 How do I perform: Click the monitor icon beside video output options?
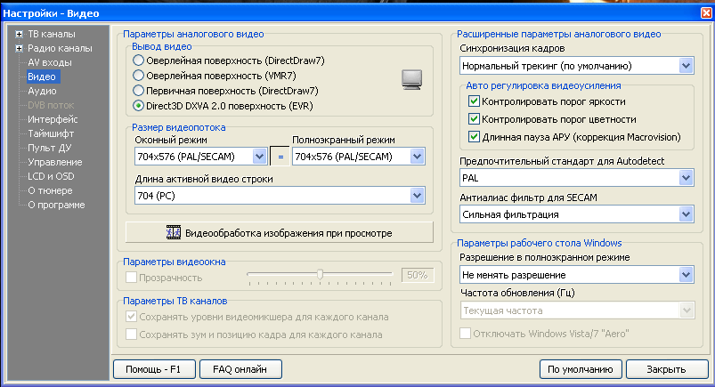click(410, 81)
